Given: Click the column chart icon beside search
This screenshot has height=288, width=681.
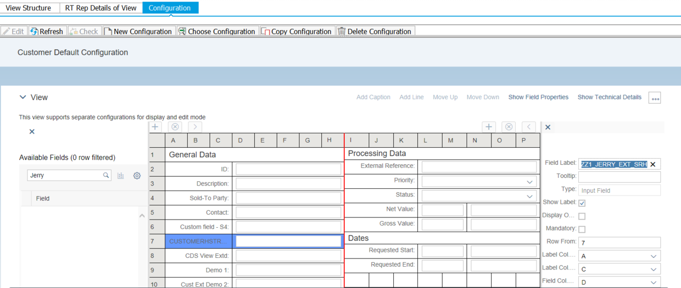Looking at the screenshot, I should [120, 176].
